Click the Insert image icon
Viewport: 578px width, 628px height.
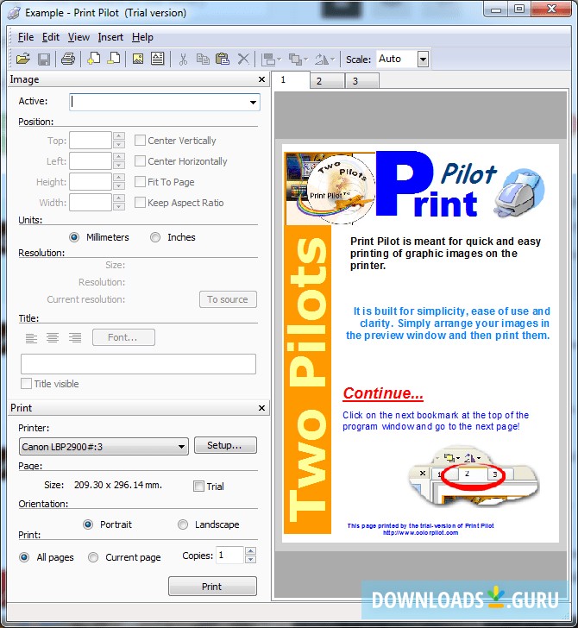coord(138,59)
